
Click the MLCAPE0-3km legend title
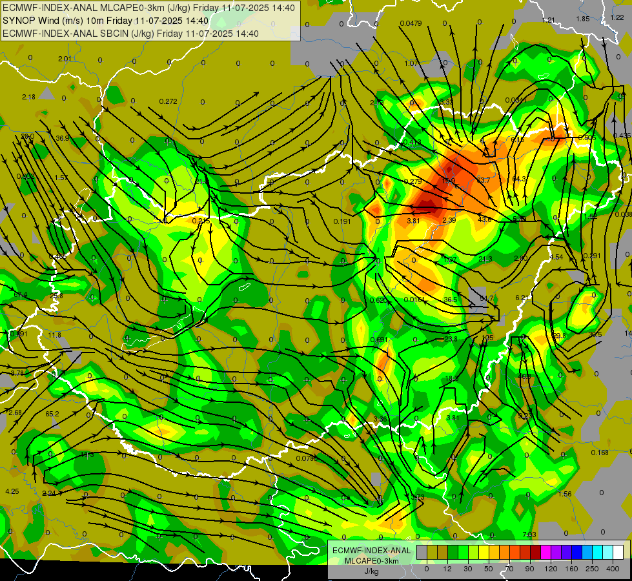[x=371, y=561]
